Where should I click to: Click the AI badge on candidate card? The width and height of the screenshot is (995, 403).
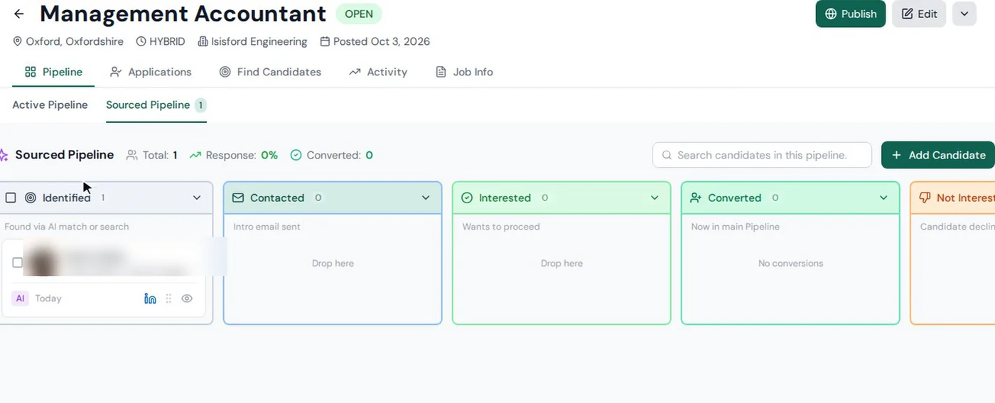(20, 299)
